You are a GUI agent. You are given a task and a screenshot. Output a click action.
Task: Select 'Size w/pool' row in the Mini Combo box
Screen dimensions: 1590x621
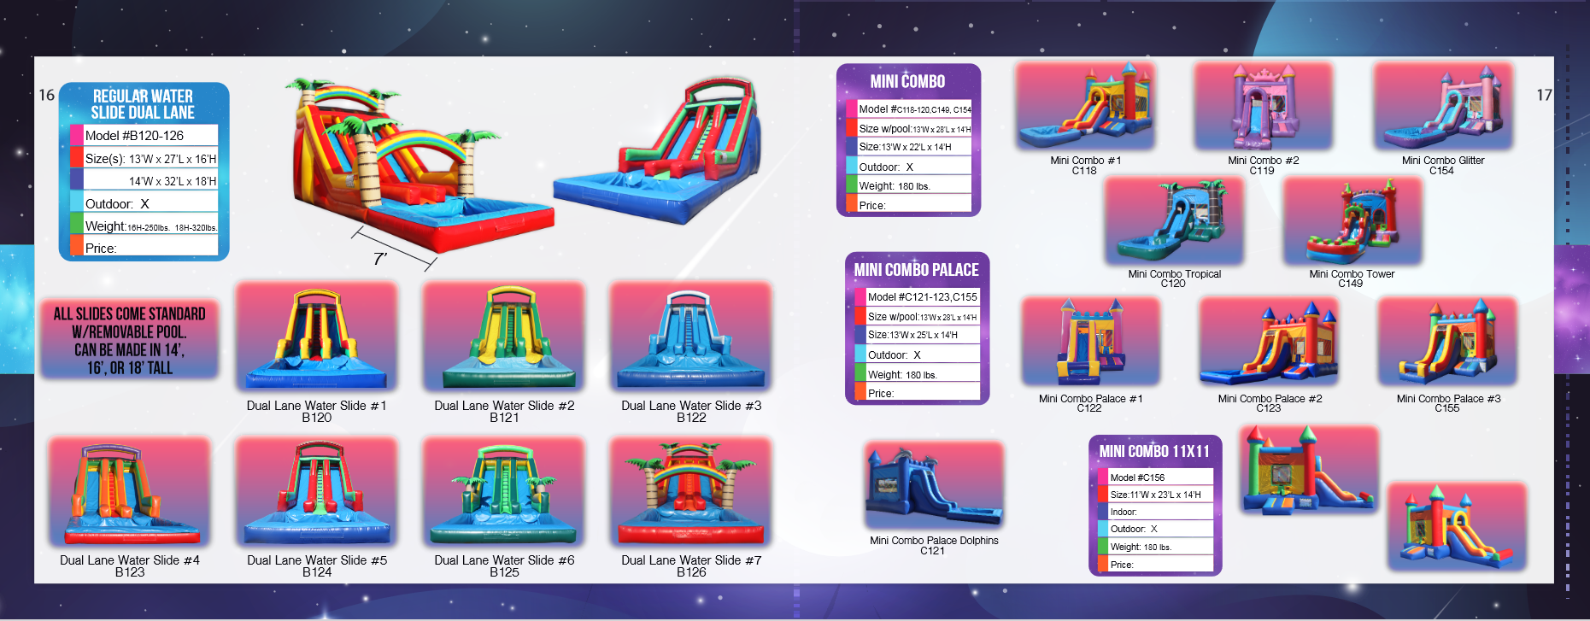(909, 128)
